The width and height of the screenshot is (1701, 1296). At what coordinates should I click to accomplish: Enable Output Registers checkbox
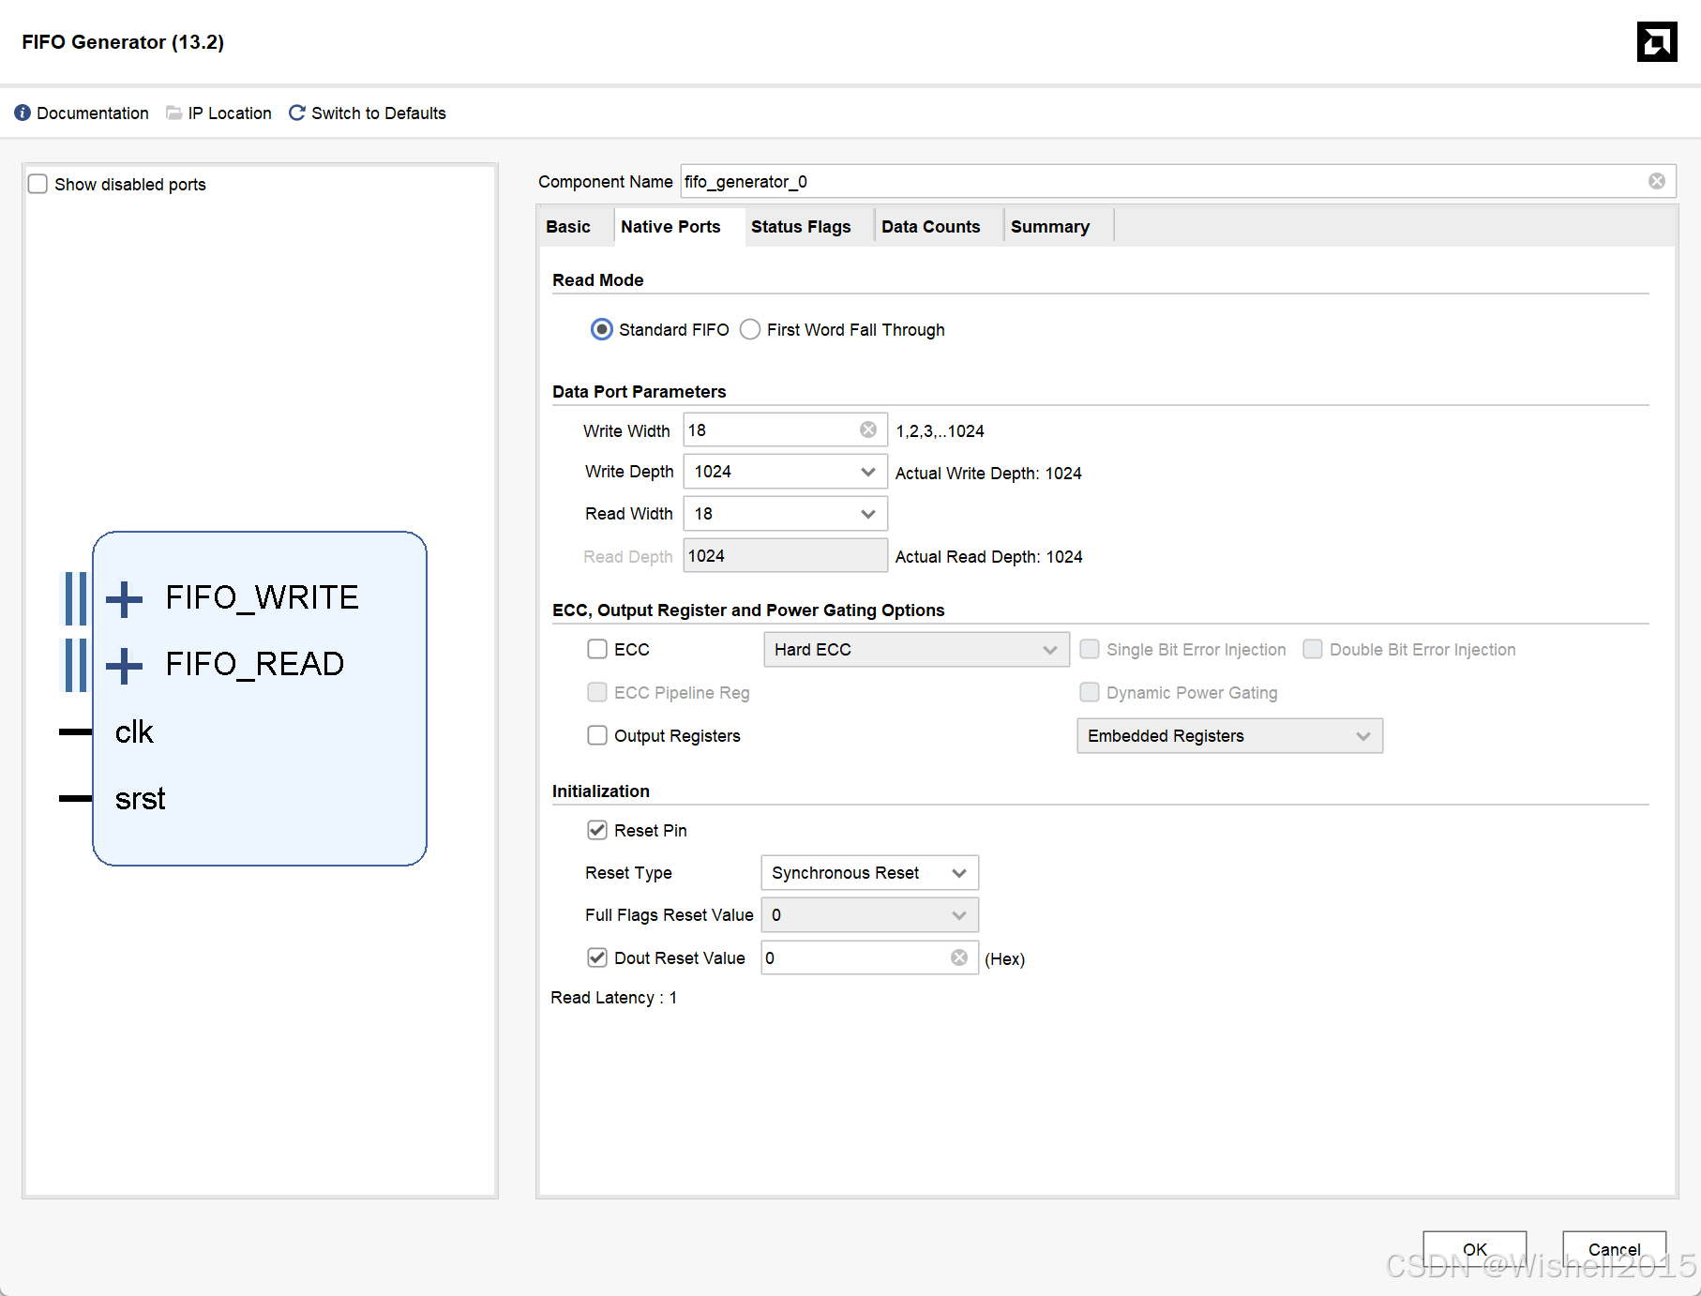pyautogui.click(x=597, y=735)
